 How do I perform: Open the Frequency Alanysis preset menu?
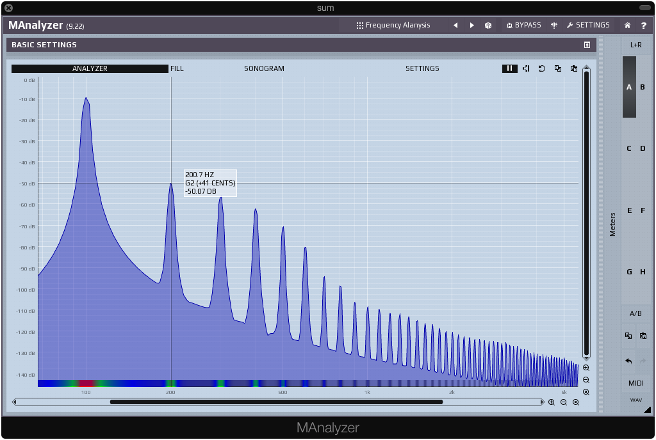393,26
